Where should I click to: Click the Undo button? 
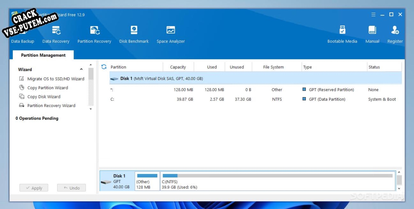coord(71,188)
